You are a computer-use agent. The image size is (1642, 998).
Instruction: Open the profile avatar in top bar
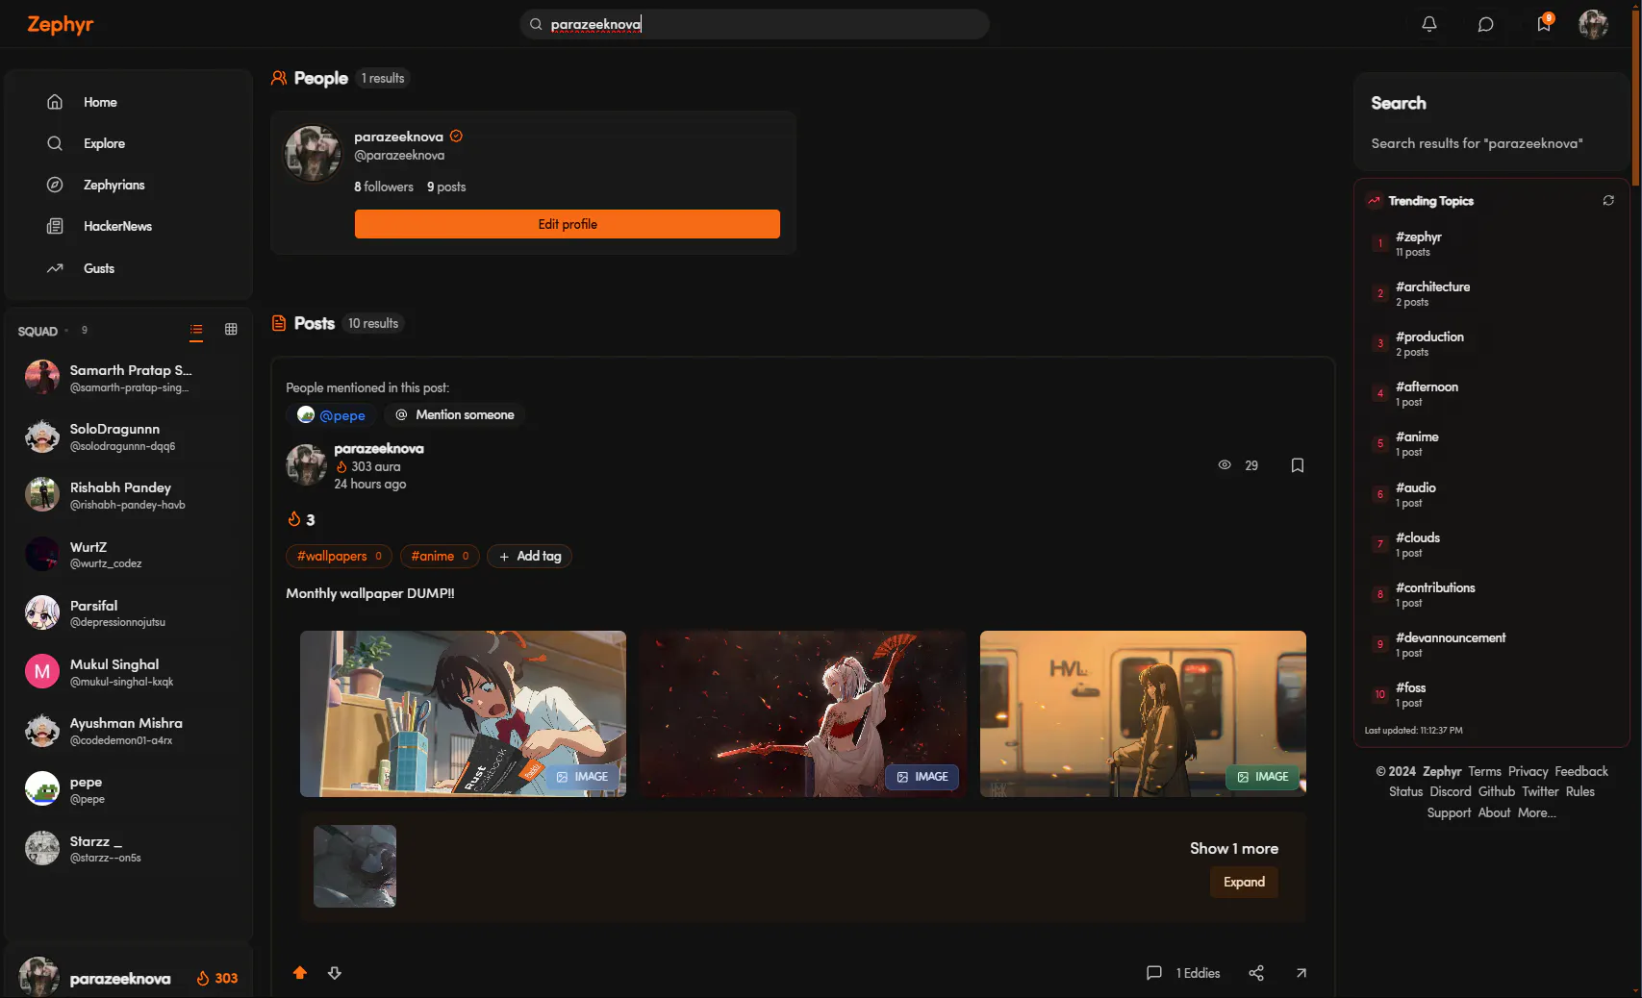(x=1593, y=24)
